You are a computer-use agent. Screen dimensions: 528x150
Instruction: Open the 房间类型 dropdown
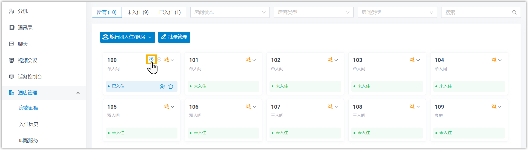[397, 12]
